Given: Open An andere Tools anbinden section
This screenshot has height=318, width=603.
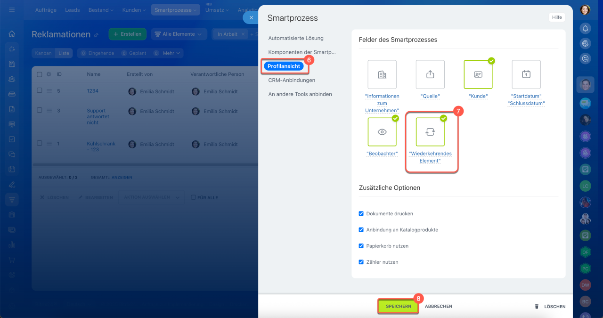Looking at the screenshot, I should click(300, 94).
